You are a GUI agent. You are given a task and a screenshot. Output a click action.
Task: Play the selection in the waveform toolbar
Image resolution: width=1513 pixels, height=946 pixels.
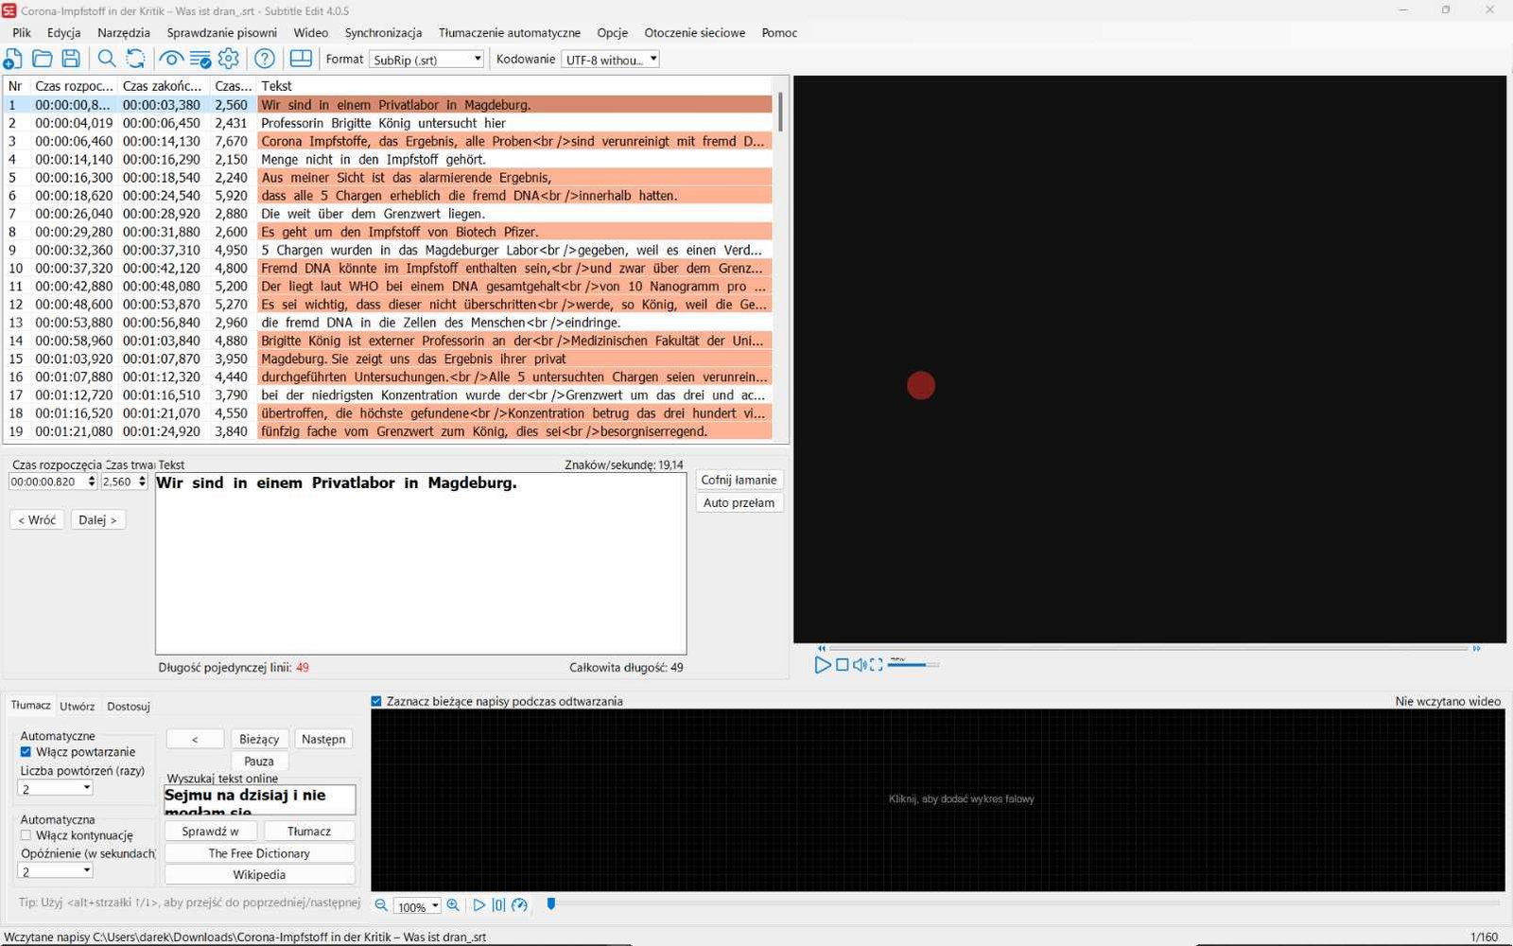tap(478, 905)
